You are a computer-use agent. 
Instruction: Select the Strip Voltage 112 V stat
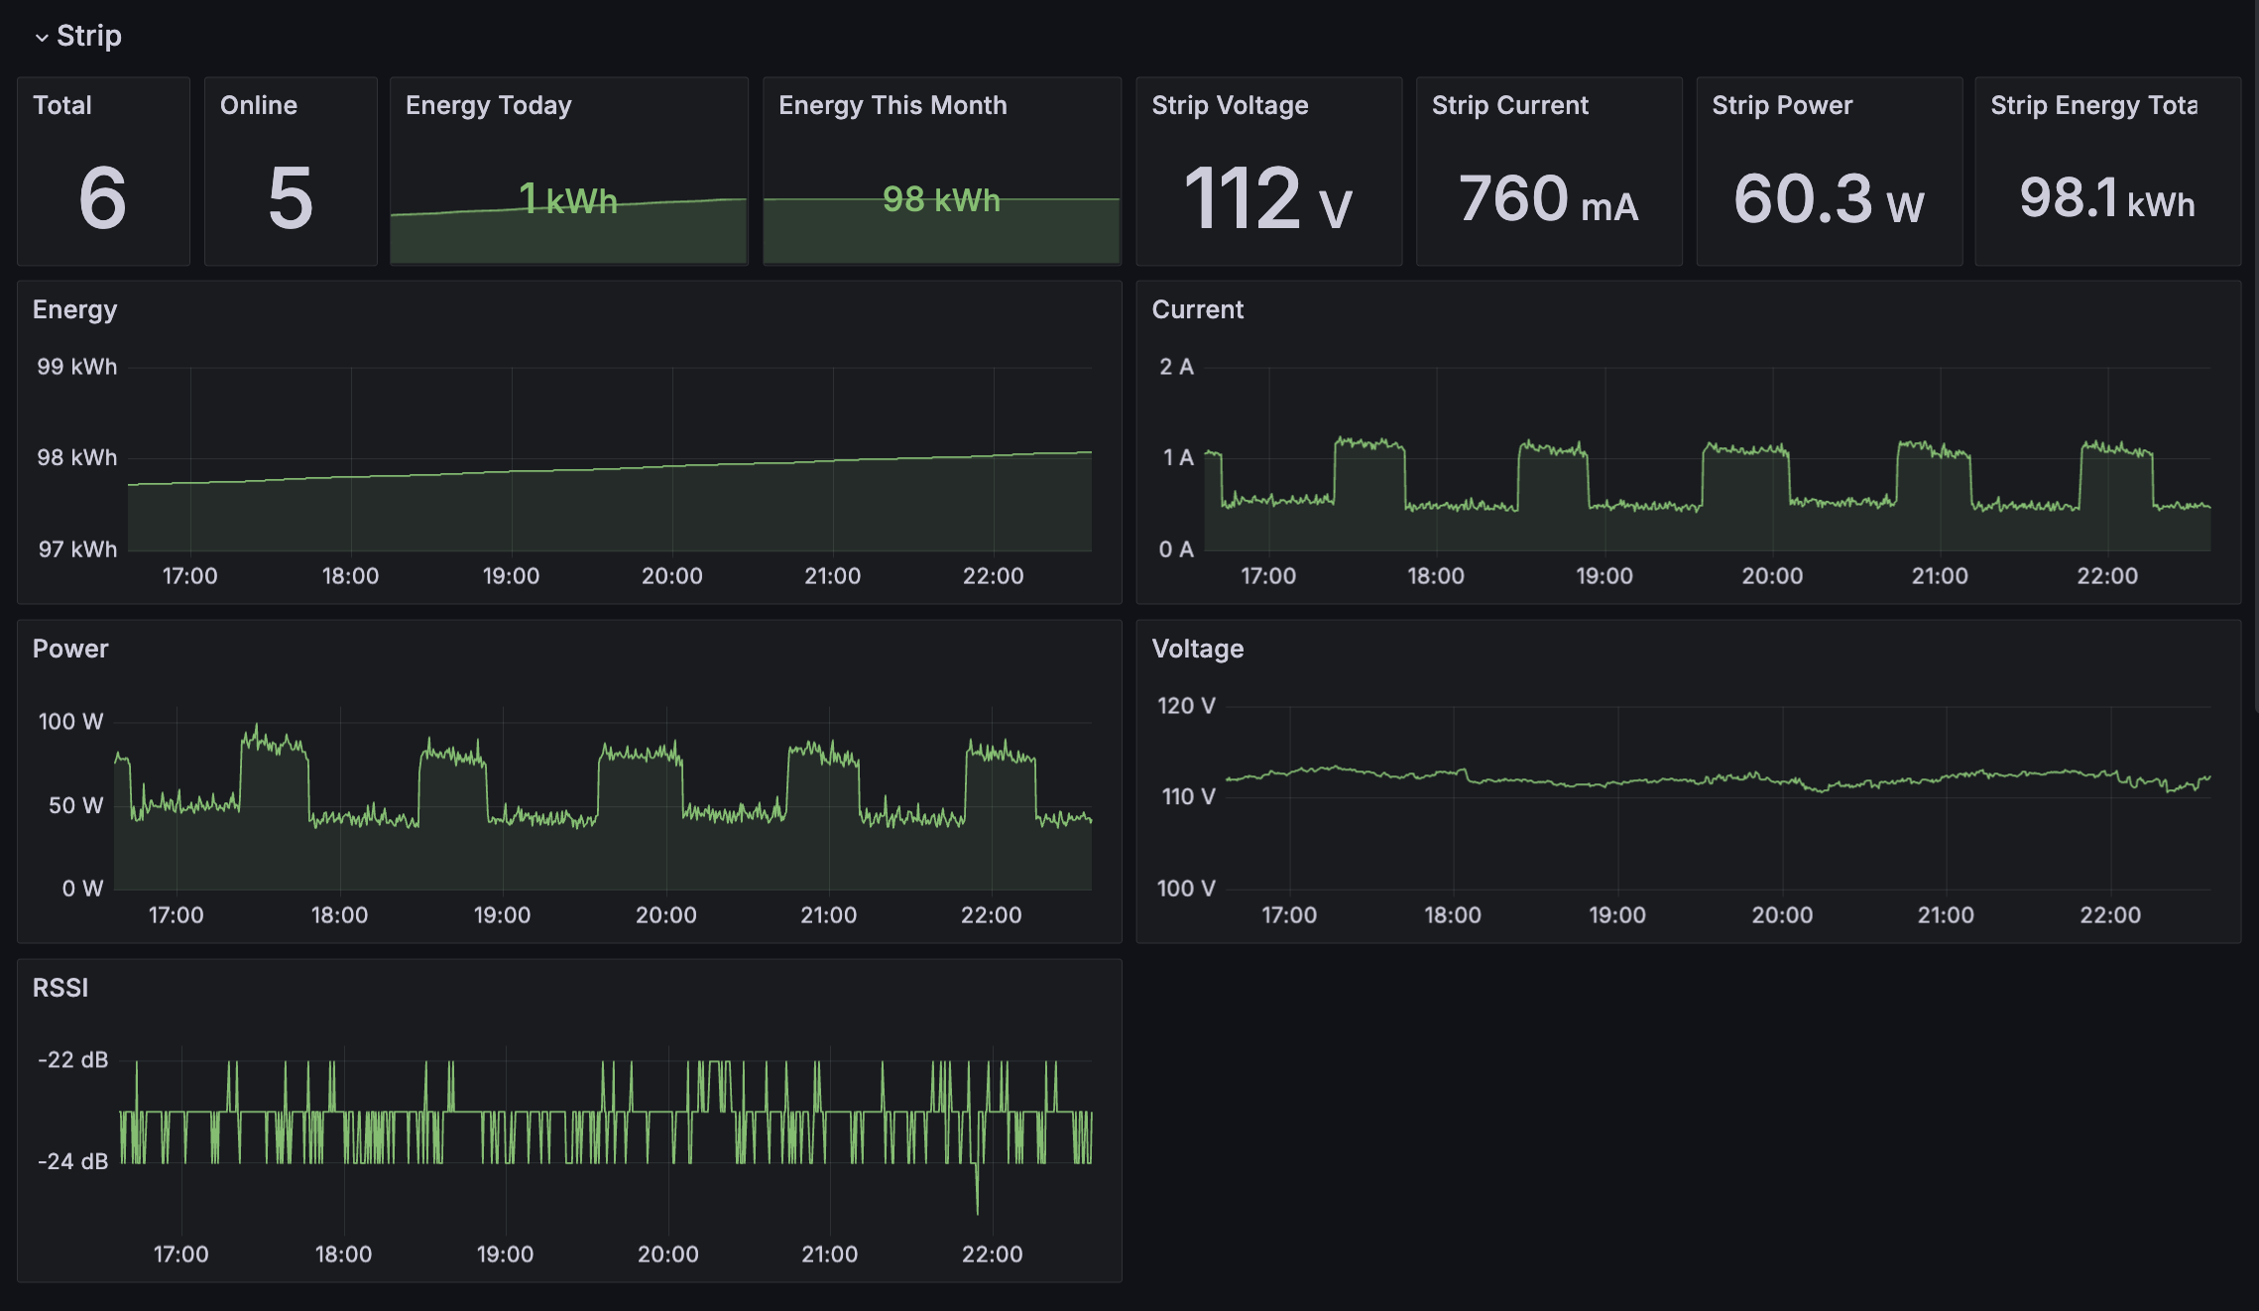pos(1266,198)
